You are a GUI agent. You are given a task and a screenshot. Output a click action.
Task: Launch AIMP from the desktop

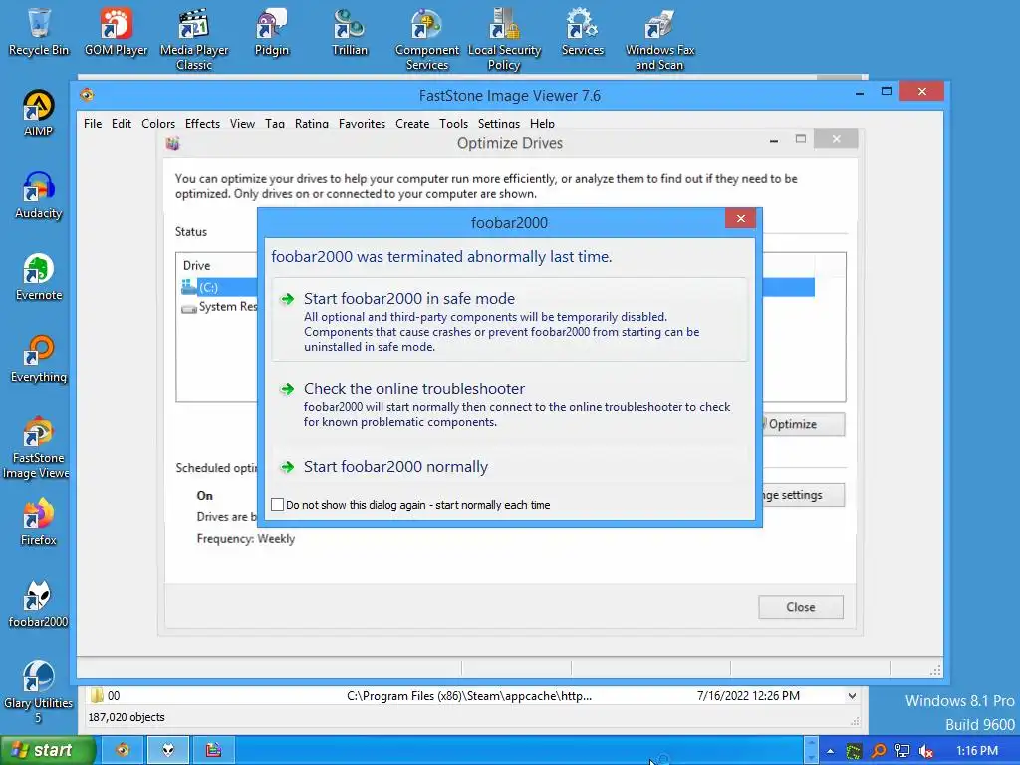coord(39,114)
